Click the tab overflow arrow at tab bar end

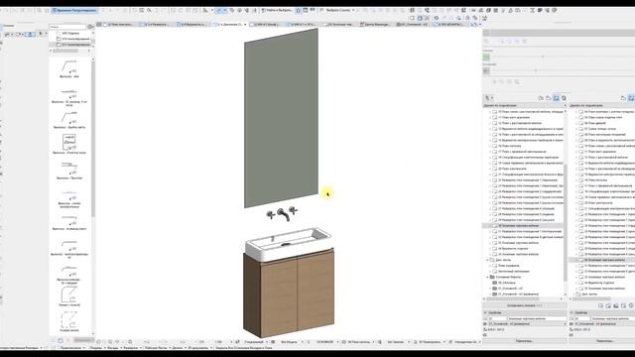click(480, 24)
